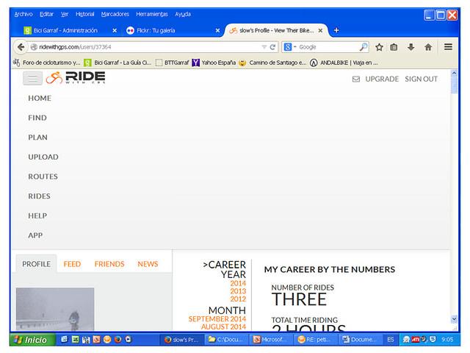470x353 pixels.
Task: Close the Bici Garraf tab
Action: [115, 30]
